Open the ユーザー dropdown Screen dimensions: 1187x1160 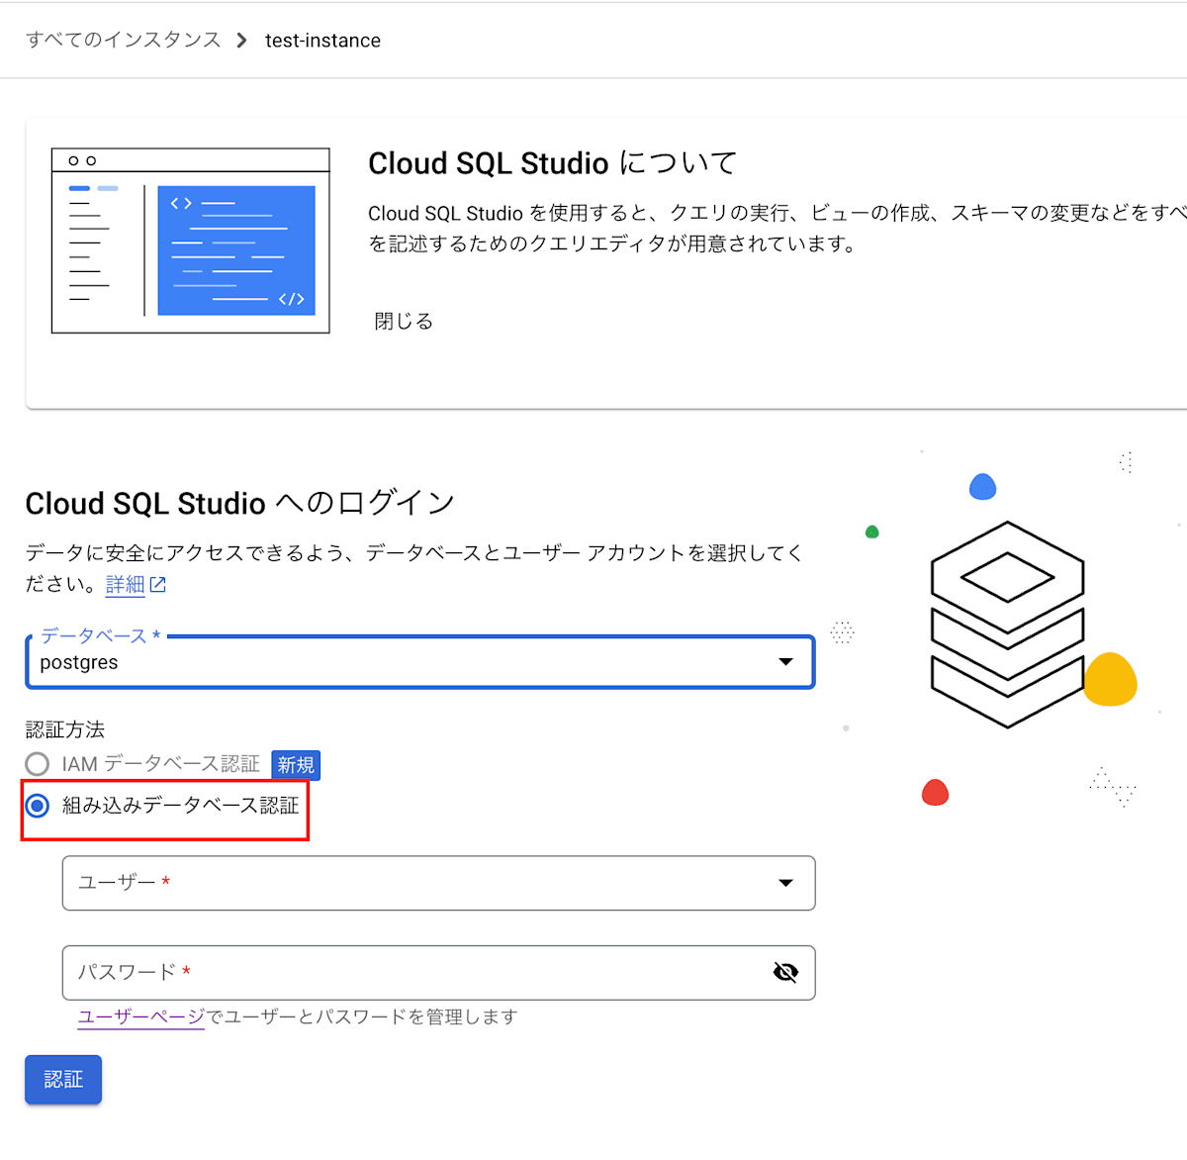pos(438,883)
